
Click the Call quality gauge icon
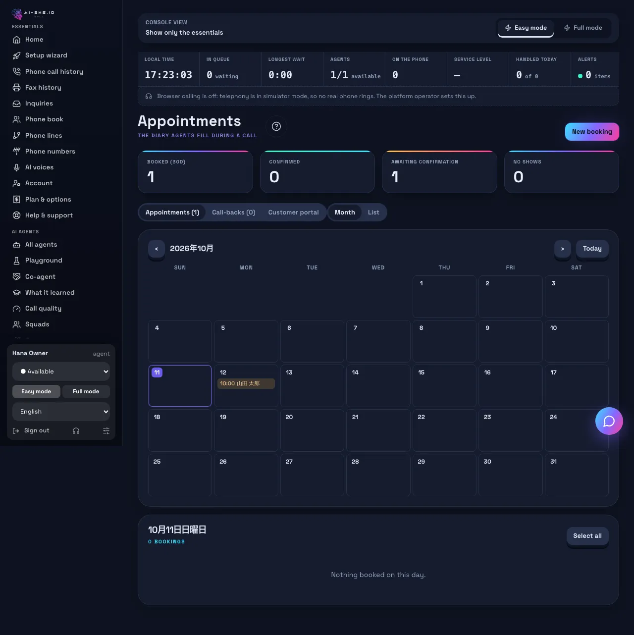click(x=16, y=309)
